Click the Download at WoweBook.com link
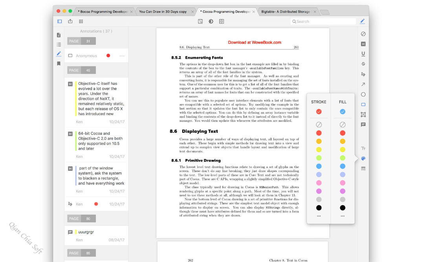422x262 pixels. (x=254, y=42)
